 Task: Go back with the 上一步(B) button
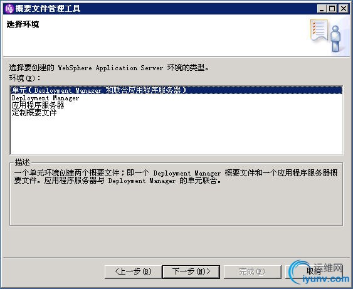coord(133,271)
